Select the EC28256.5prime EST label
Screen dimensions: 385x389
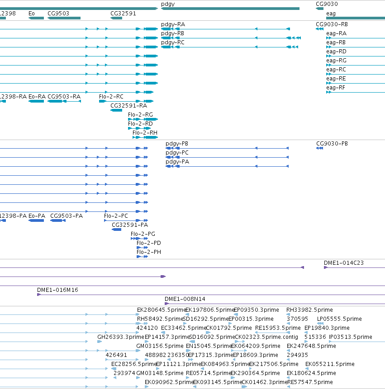133,364
